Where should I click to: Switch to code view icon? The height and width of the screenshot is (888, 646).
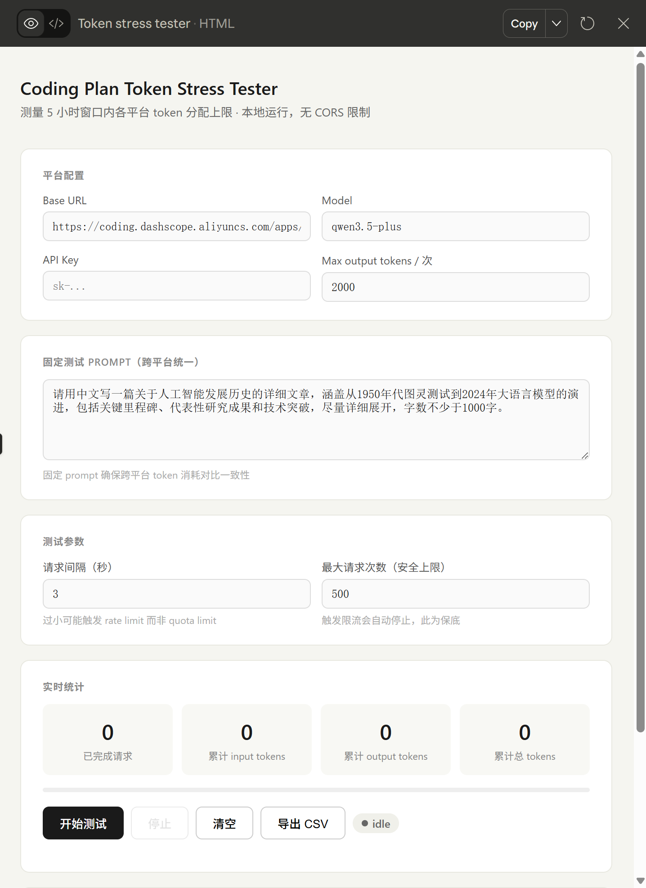pyautogui.click(x=56, y=23)
